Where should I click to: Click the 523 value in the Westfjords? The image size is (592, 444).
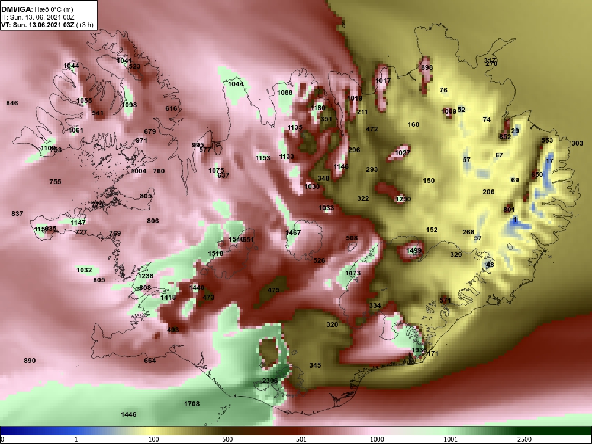(135, 66)
